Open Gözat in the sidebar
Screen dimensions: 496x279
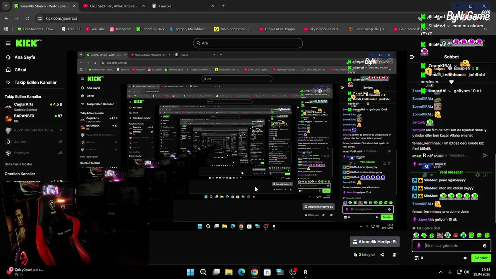(x=21, y=70)
